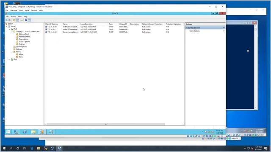Open Server Manager in guest taskbar
This screenshot has height=152, width=271.
click(x=16, y=132)
